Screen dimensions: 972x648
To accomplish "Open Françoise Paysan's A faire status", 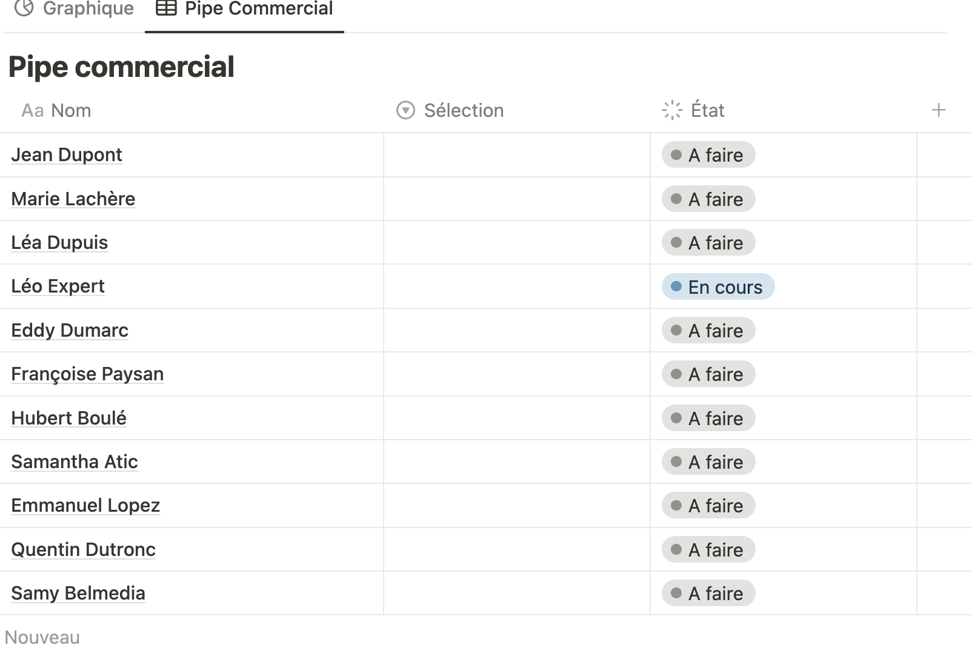I will (708, 374).
